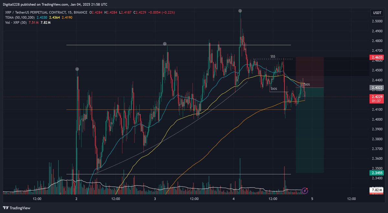
Task: Select the gray anchor dot at the highest wick
Action: click(240, 11)
